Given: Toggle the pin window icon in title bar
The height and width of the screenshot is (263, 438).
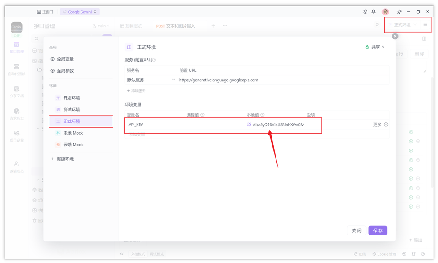Looking at the screenshot, I should pyautogui.click(x=399, y=12).
